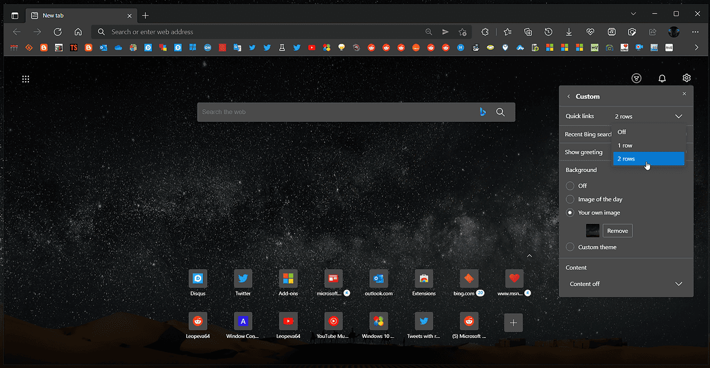
Task: Collapse quick links with the chevron arrow
Action: (x=529, y=255)
